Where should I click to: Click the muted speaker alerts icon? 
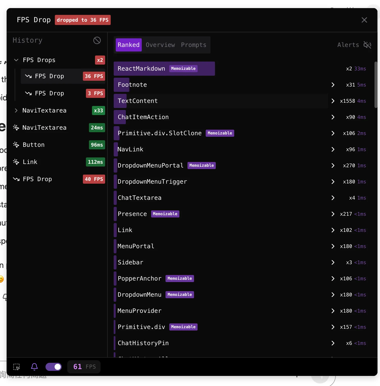click(x=367, y=45)
